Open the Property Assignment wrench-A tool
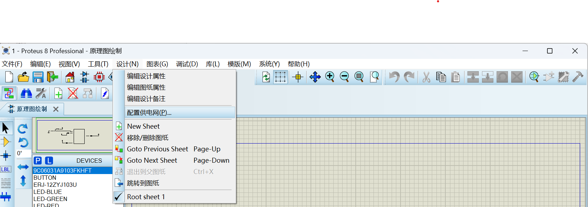The width and height of the screenshot is (588, 207). pyautogui.click(x=41, y=94)
